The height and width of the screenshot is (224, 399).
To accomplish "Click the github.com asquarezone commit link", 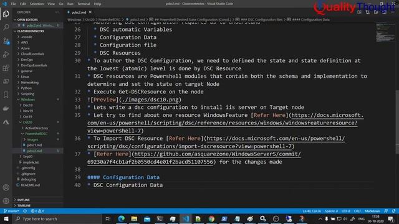I will tap(194, 158).
